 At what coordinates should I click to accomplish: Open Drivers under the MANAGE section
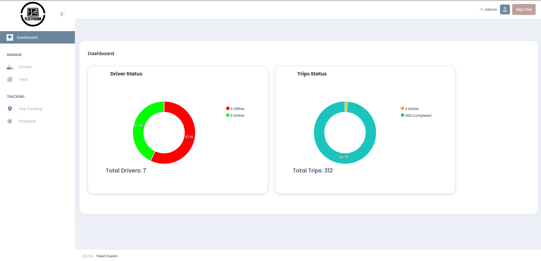(x=25, y=67)
